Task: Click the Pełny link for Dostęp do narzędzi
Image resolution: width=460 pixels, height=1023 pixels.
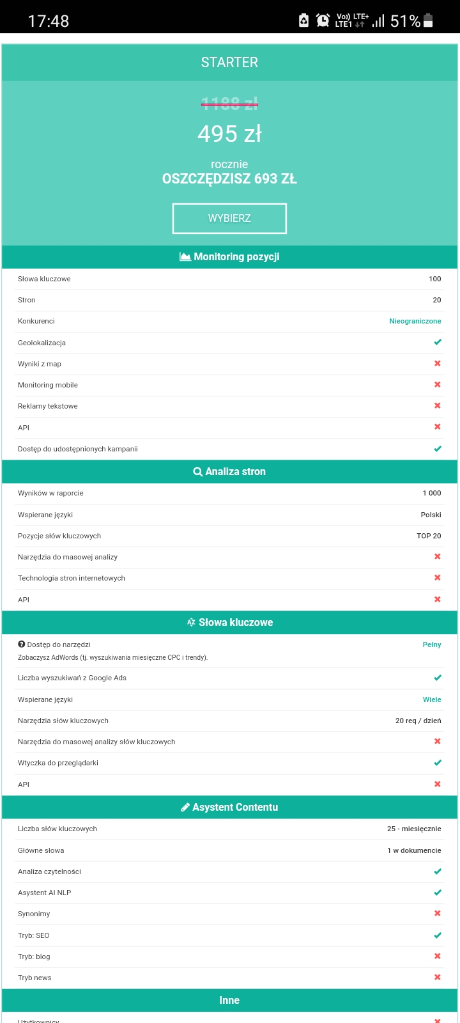Action: point(432,644)
